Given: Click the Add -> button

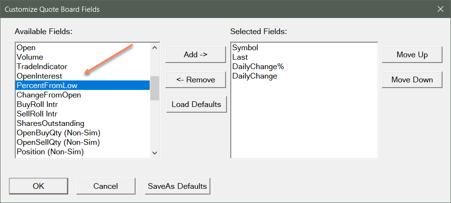Looking at the screenshot, I should point(196,55).
